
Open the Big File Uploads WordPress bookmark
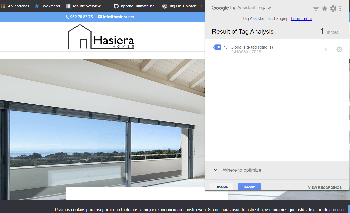point(184,6)
